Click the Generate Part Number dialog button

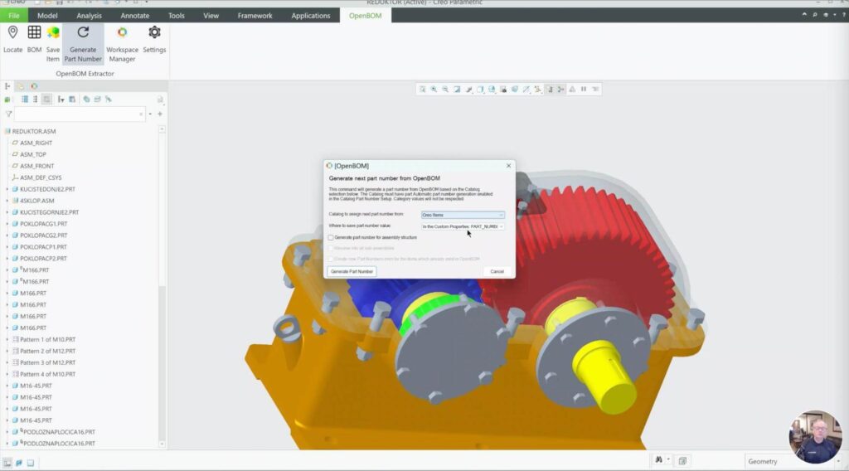pos(352,271)
